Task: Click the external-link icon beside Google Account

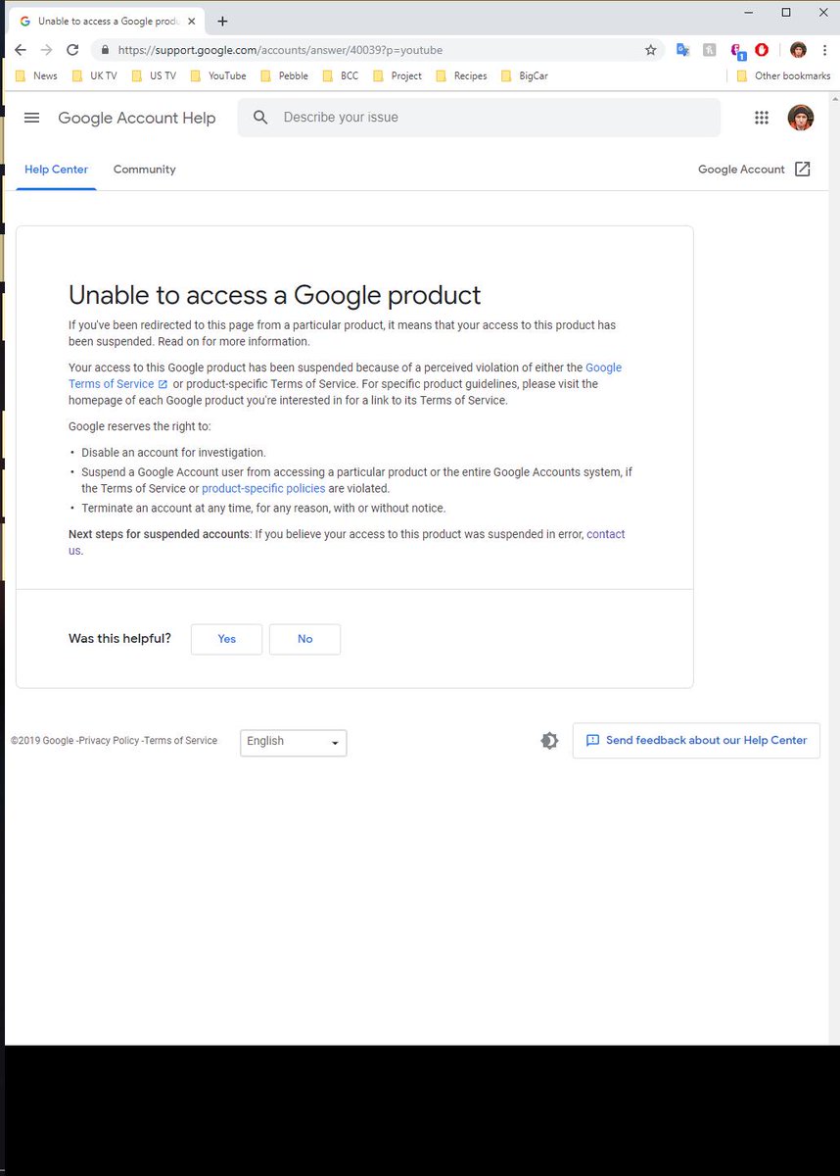Action: point(803,169)
